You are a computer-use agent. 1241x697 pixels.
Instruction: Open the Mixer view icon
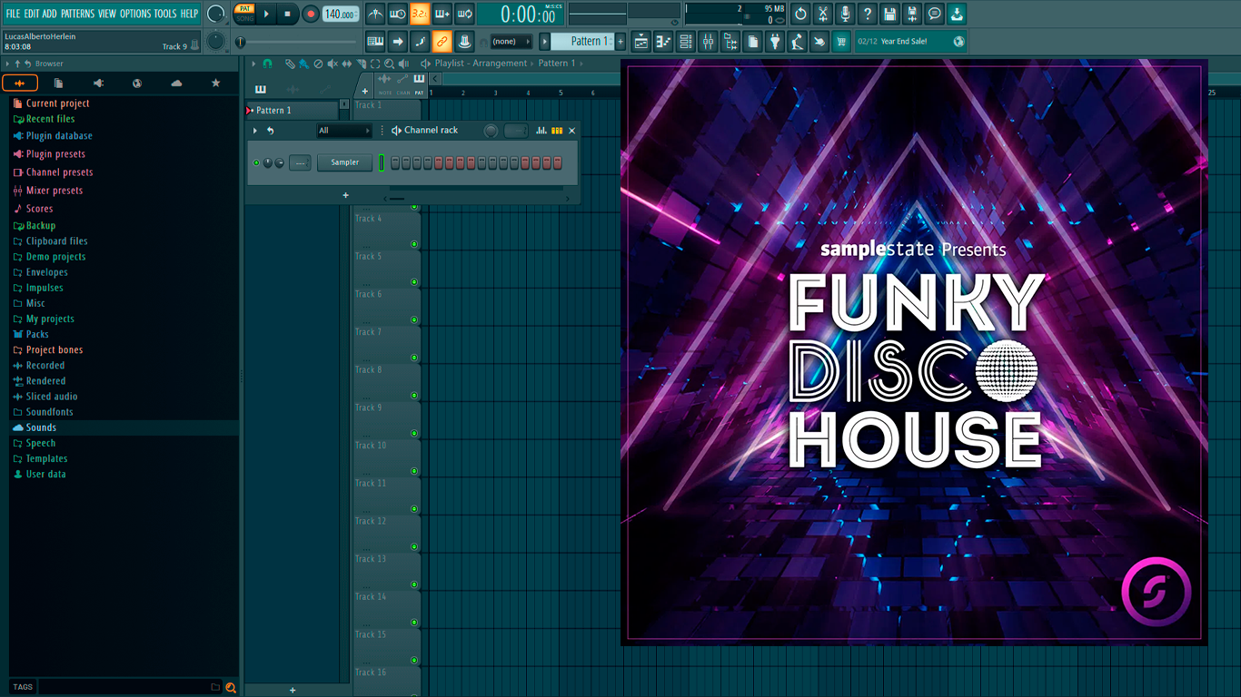pos(708,42)
